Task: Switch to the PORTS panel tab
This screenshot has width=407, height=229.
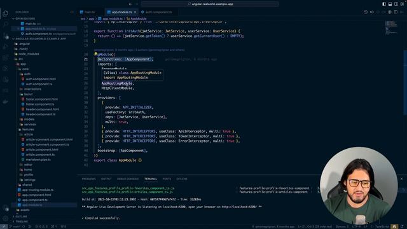Action: (x=167, y=179)
